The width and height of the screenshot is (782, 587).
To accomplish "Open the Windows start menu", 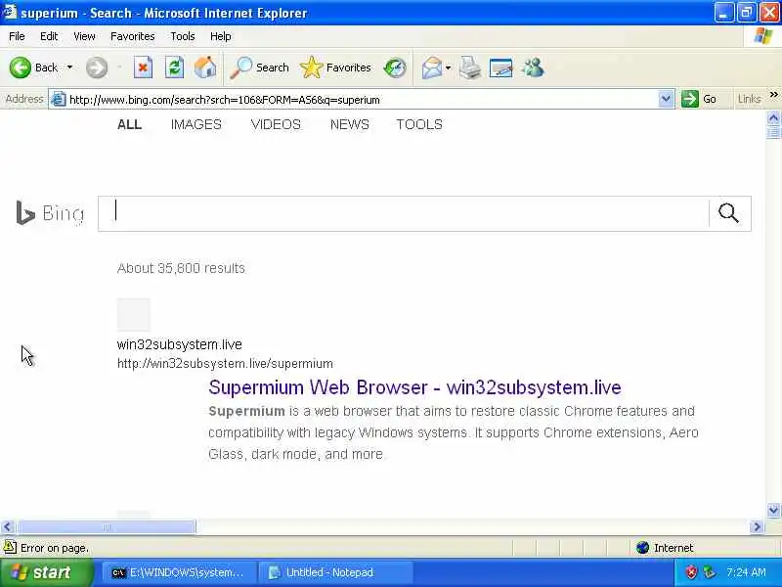I will pos(46,572).
